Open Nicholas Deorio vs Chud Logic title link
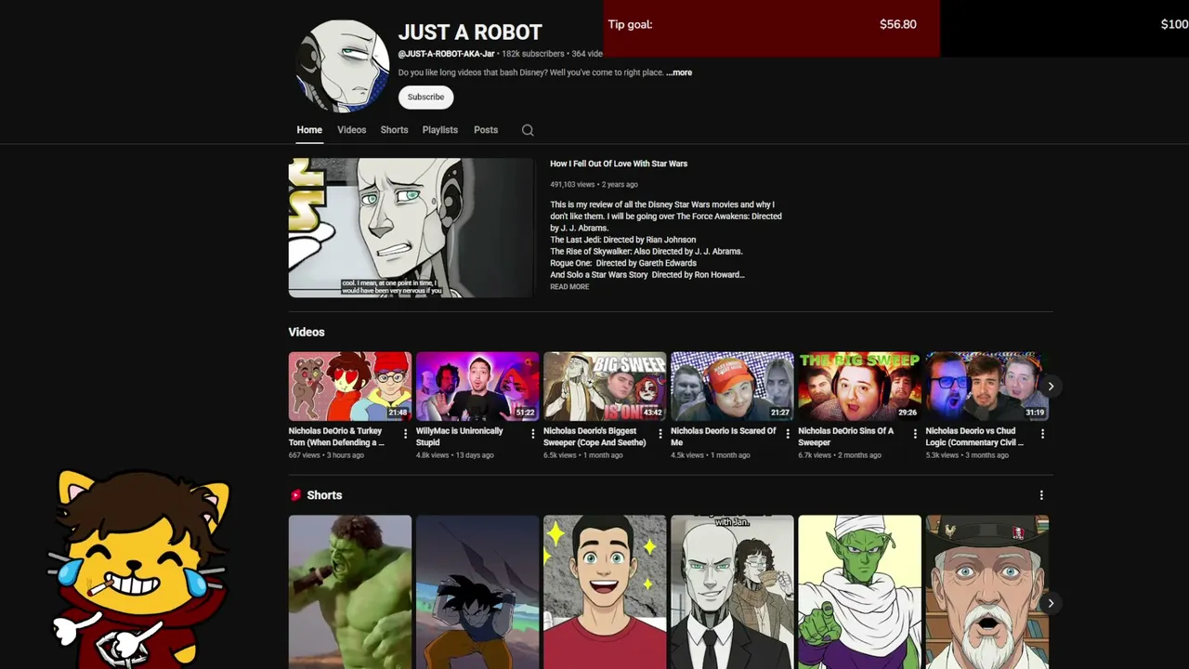Image resolution: width=1189 pixels, height=669 pixels. click(x=974, y=437)
